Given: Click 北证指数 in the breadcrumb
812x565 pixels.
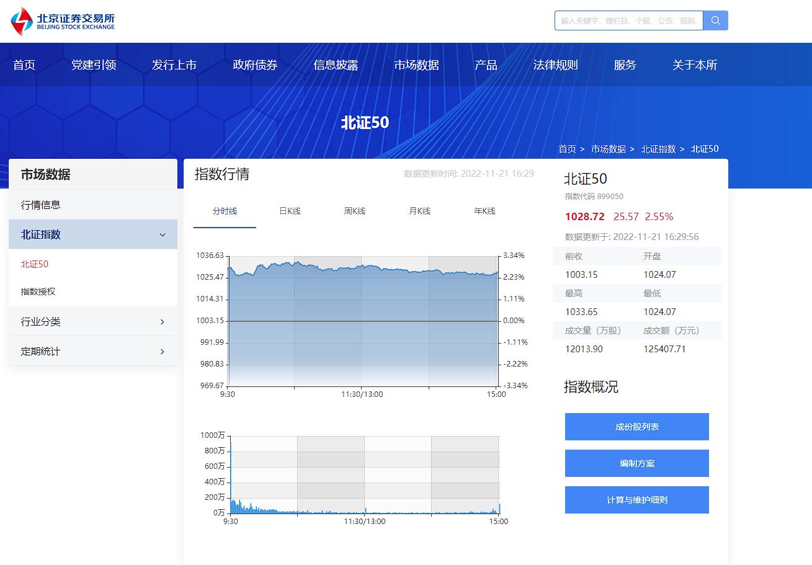Looking at the screenshot, I should (x=658, y=149).
